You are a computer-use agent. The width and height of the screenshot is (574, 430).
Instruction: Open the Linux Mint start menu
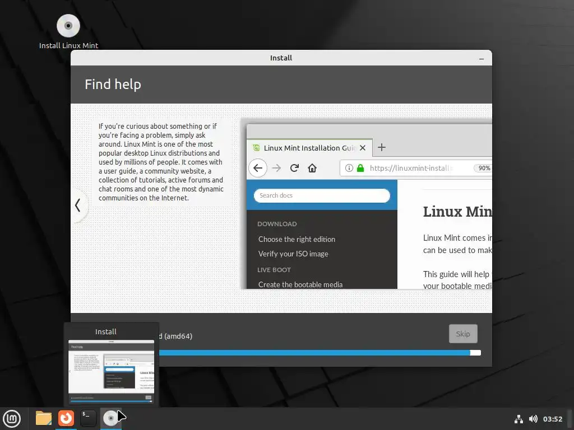click(x=12, y=419)
